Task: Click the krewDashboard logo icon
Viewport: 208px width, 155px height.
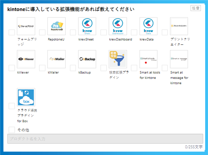Action: (x=118, y=26)
